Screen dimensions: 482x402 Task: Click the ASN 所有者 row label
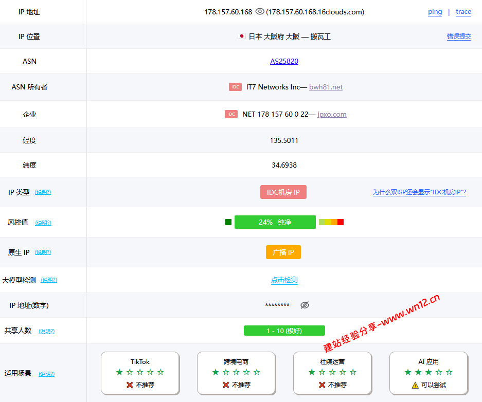tap(29, 87)
